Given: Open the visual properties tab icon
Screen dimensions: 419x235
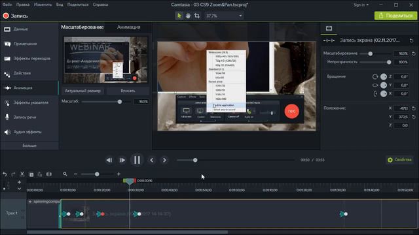Looking at the screenshot, I should coord(329,28).
